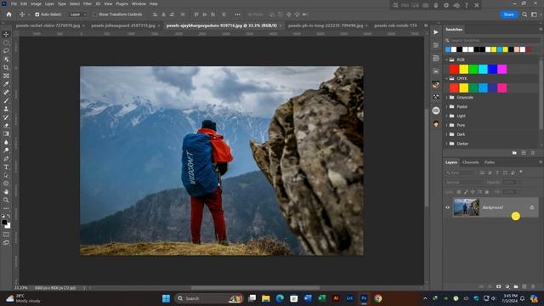Screen dimensions: 544x306
Task: Select the Background layer thumbnail
Action: 467,207
